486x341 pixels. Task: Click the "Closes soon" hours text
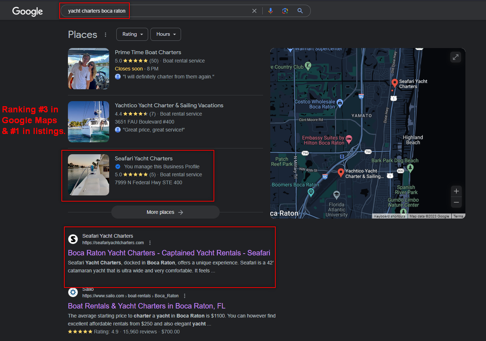(129, 69)
